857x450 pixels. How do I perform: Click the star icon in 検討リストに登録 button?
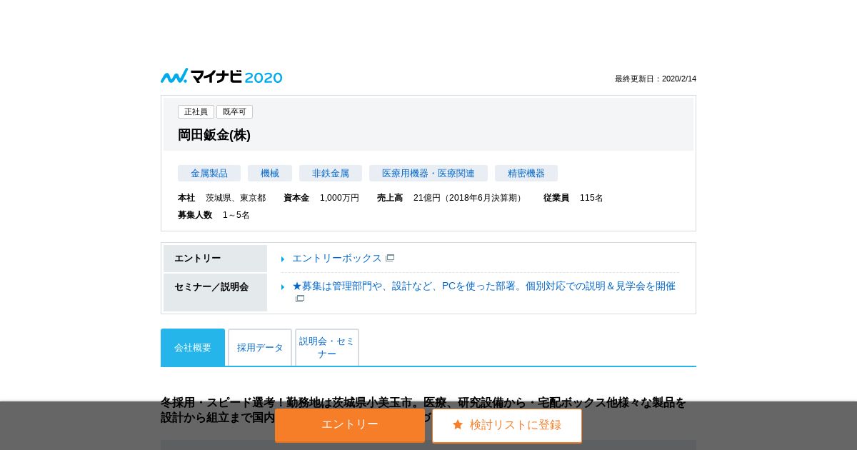pyautogui.click(x=458, y=425)
